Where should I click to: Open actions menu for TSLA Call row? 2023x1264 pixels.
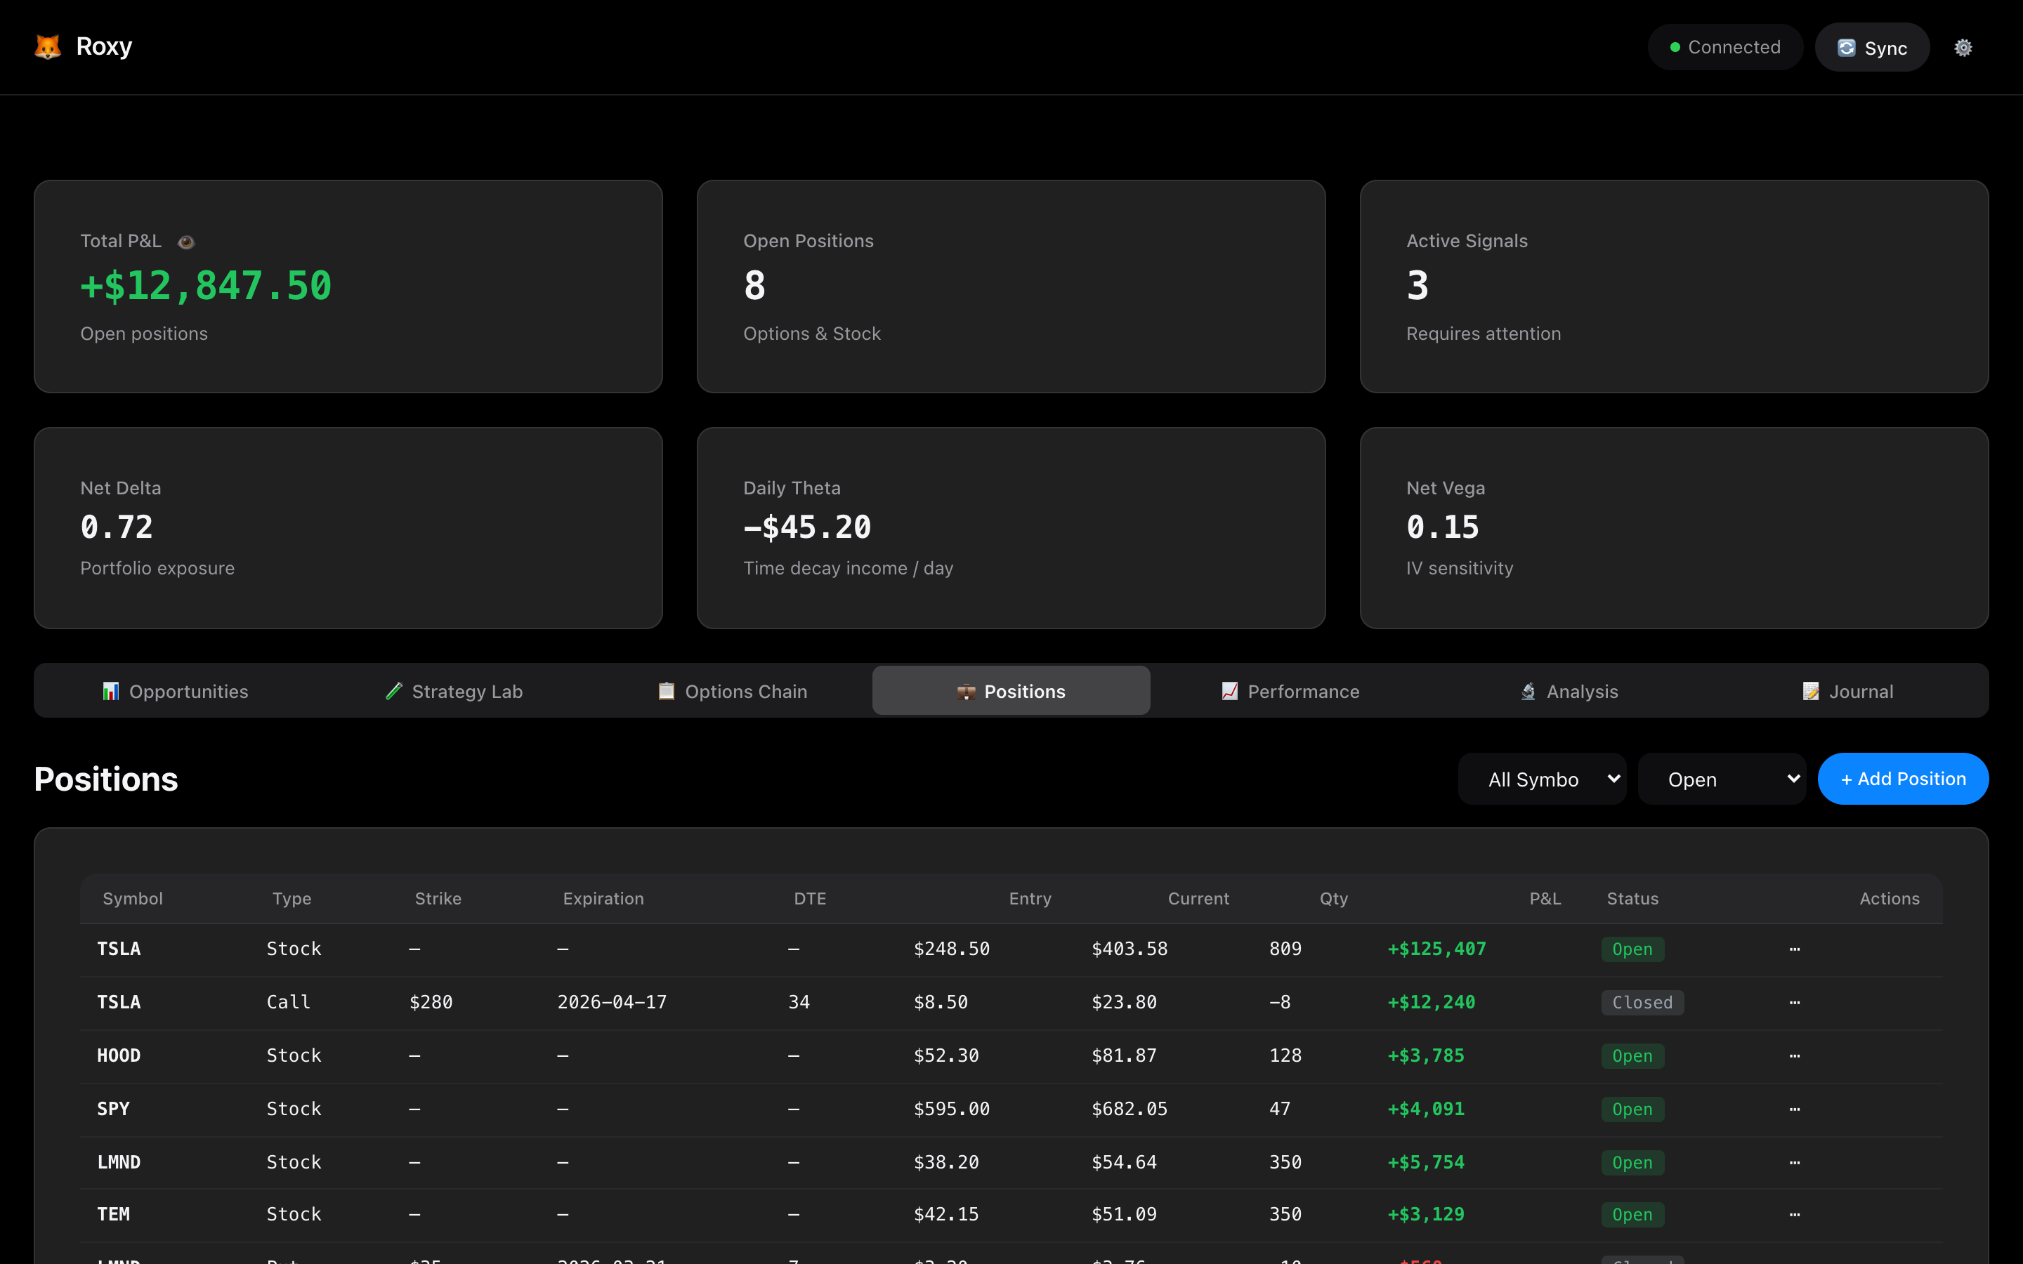(x=1794, y=1002)
